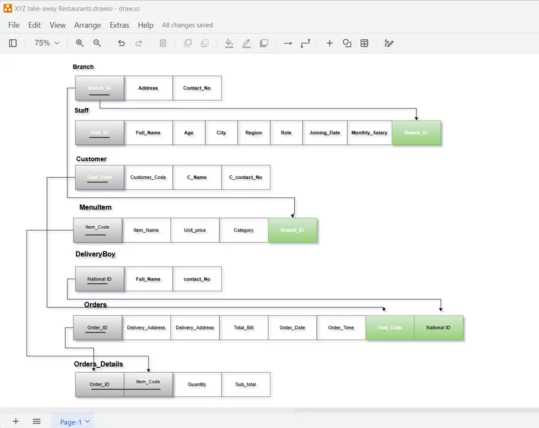Screen dimensions: 539x428
Task: Select the Joining_Date cell
Action: coord(325,133)
